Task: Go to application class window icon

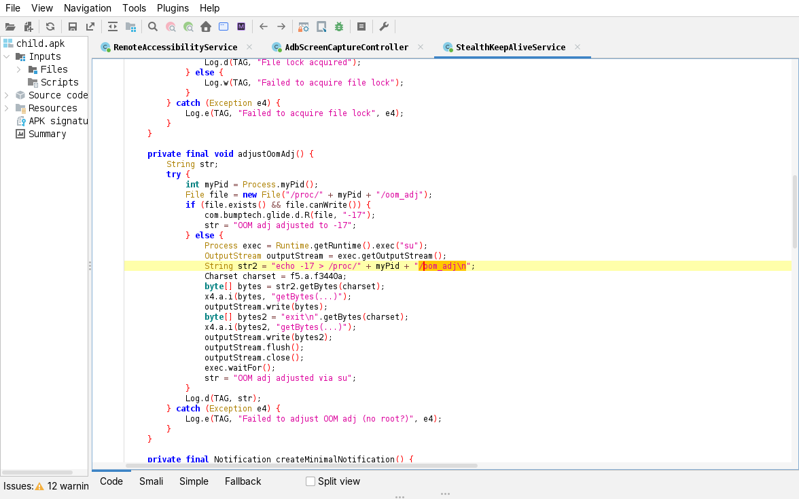Action: coord(224,27)
